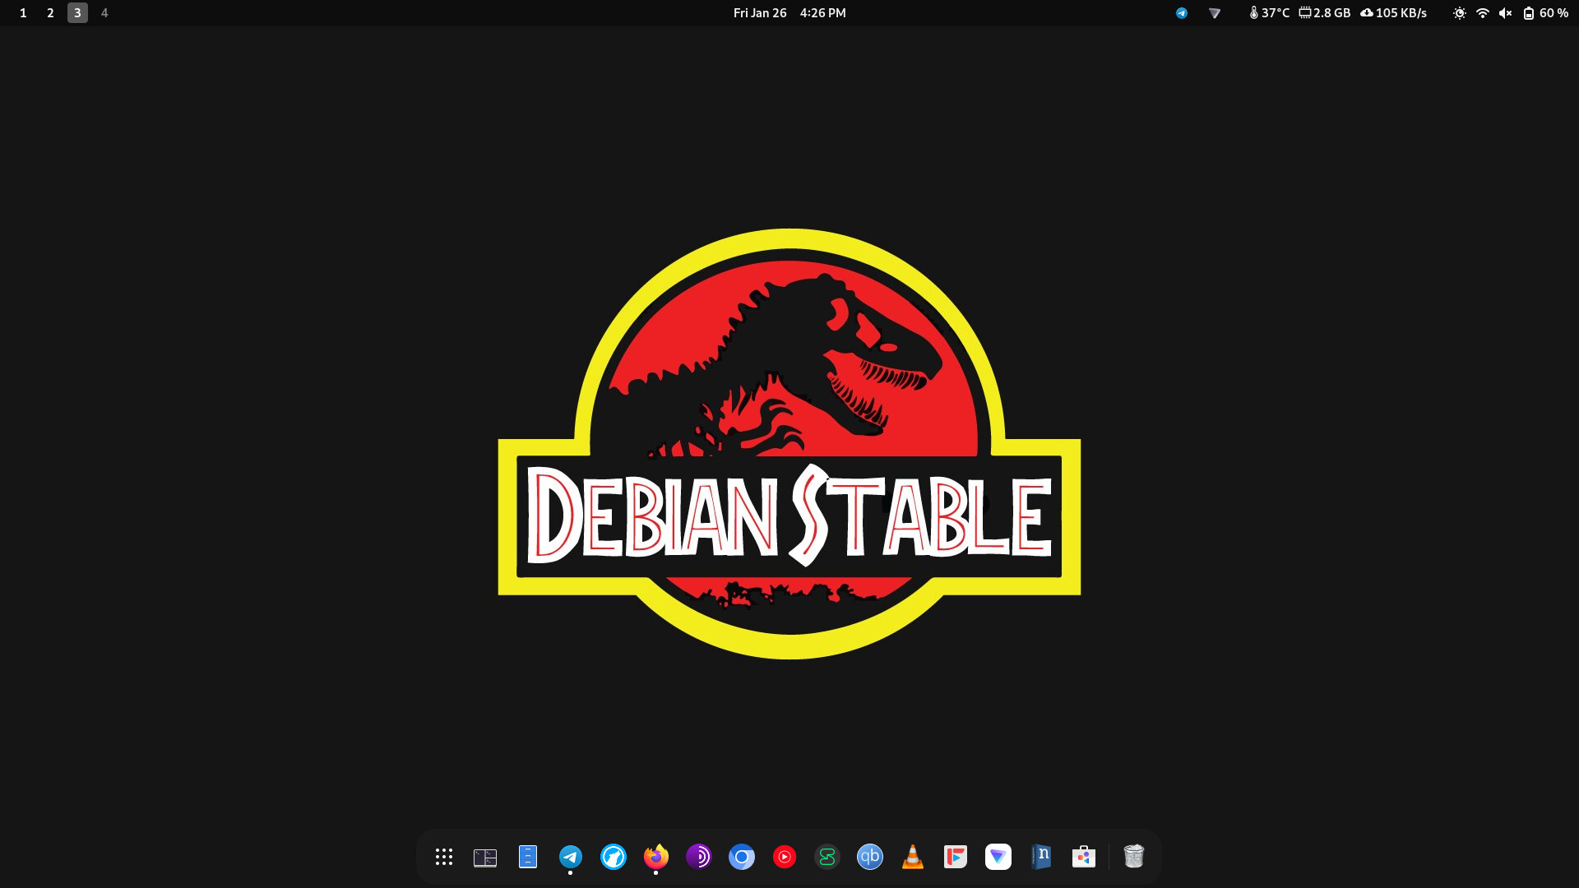The width and height of the screenshot is (1579, 888).
Task: Launch YouTube Music from the dock
Action: pyautogui.click(x=785, y=857)
